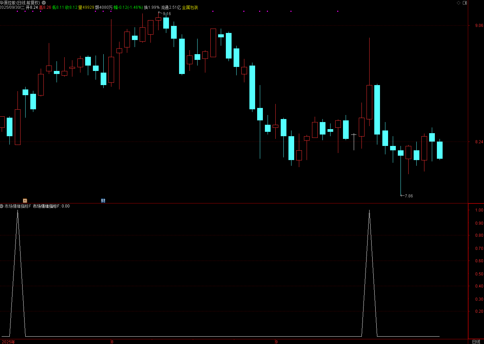
Task: Click the 量49929 volume value
Action: 86,7
